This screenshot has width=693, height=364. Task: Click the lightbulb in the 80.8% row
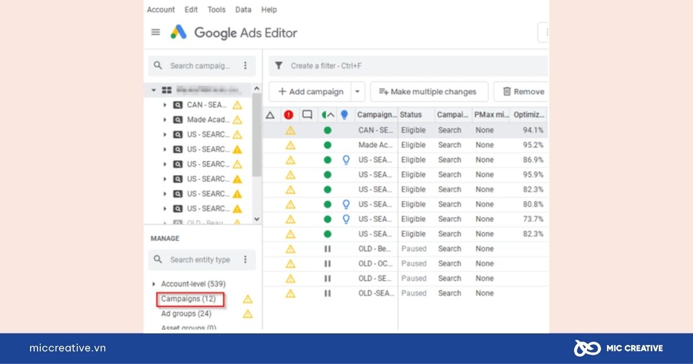[x=346, y=205]
